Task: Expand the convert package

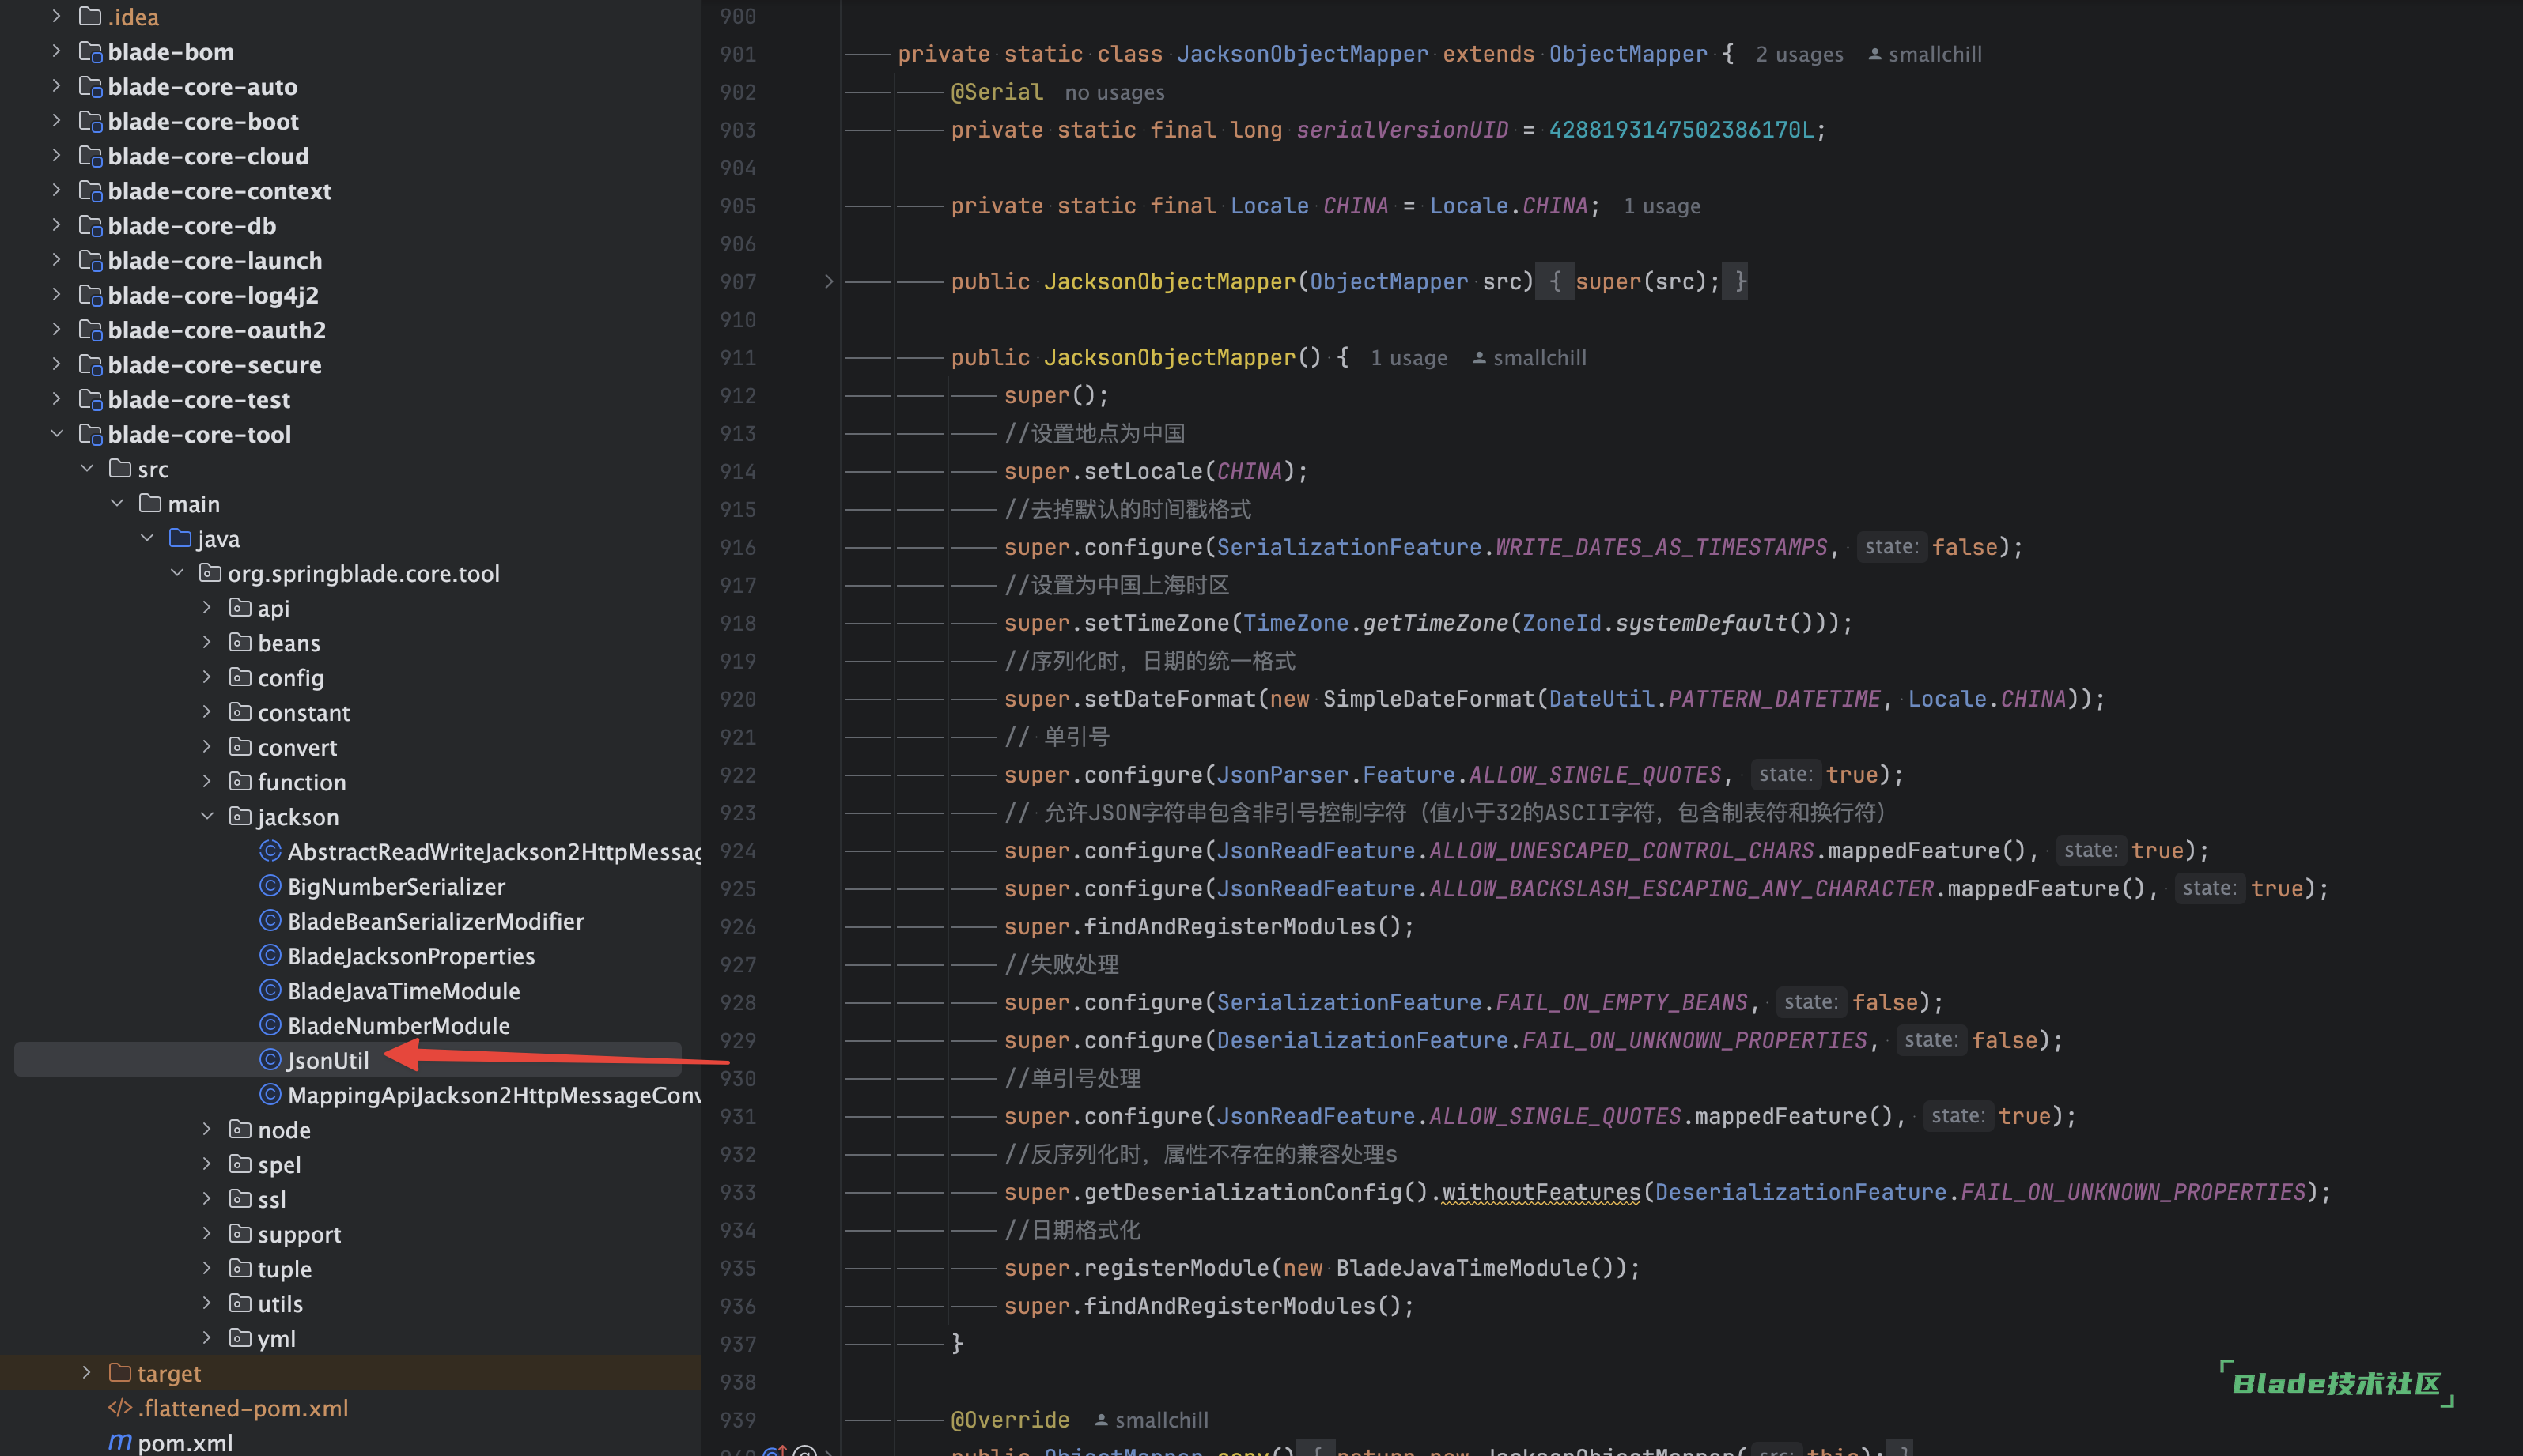Action: (x=207, y=747)
